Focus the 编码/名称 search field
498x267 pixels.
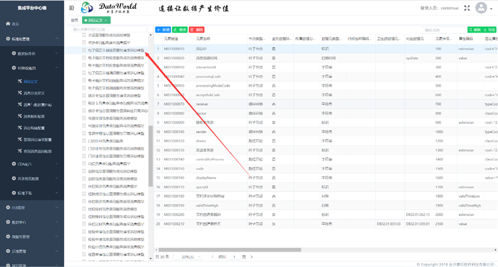coord(444,30)
